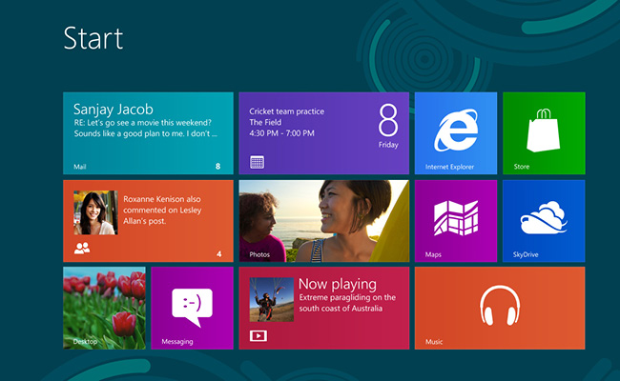The image size is (620, 381).
Task: Click the 'Messaging' tile label
Action: pos(177,342)
